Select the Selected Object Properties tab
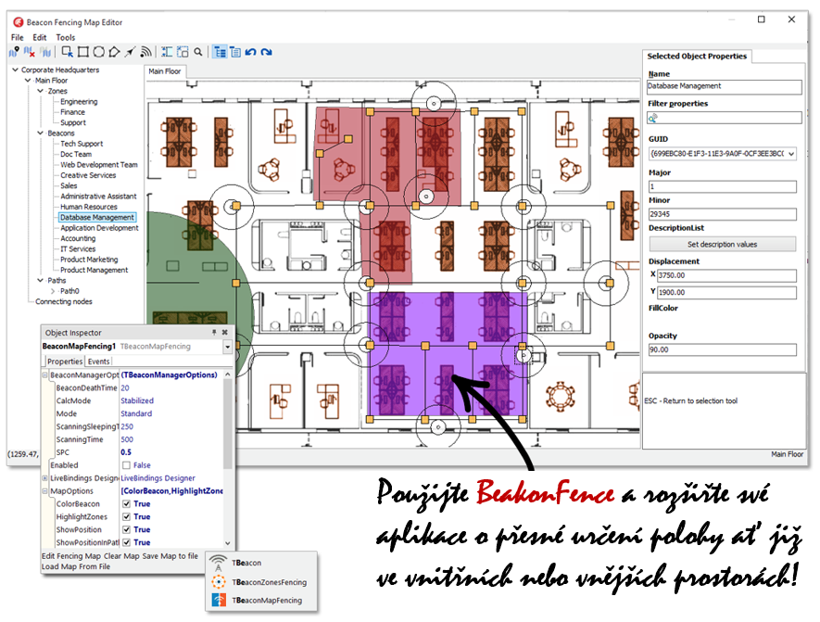 click(697, 56)
